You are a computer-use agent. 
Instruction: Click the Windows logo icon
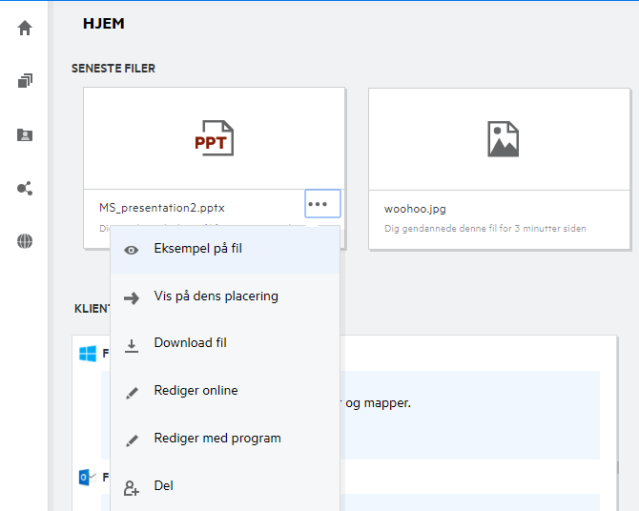[88, 354]
